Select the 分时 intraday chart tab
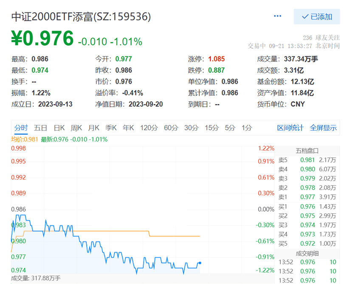This screenshot has width=353, height=284. (x=21, y=128)
